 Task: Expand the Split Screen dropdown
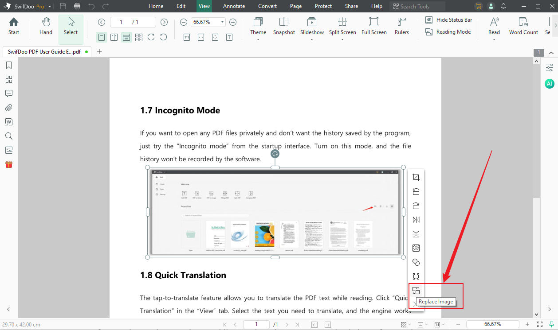(x=342, y=39)
